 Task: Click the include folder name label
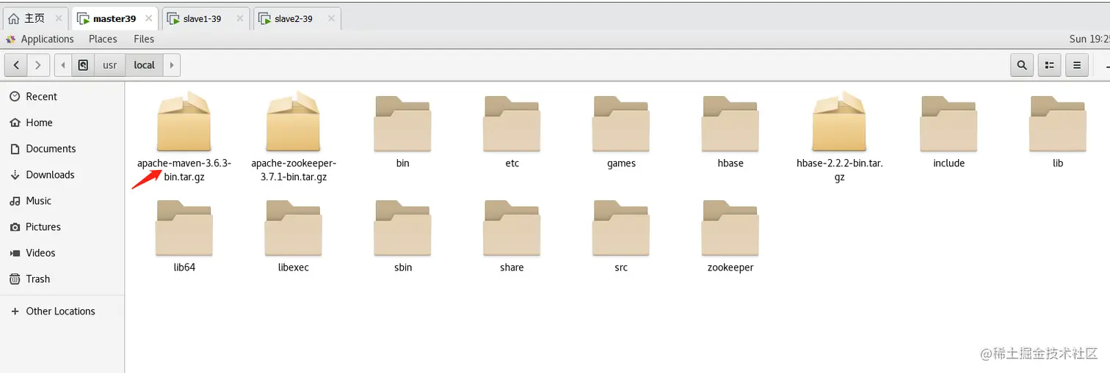[948, 163]
